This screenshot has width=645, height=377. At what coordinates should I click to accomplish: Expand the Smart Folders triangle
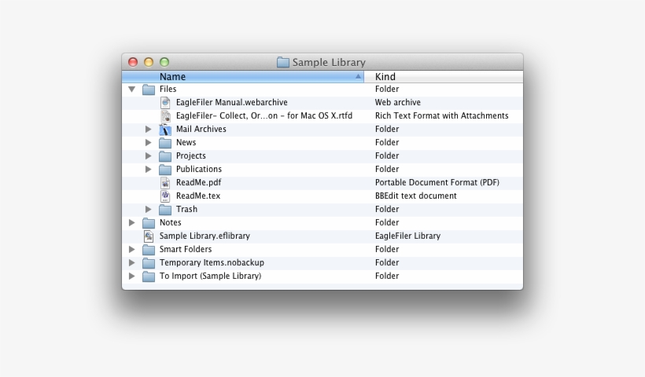(x=131, y=249)
